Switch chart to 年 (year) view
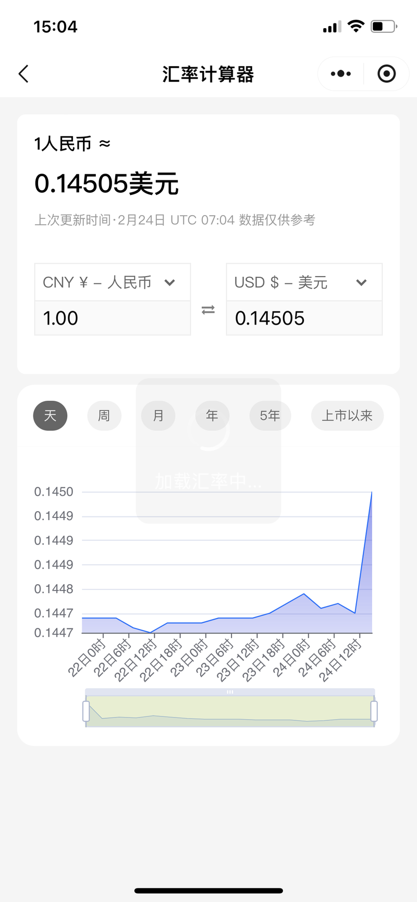 tap(212, 415)
